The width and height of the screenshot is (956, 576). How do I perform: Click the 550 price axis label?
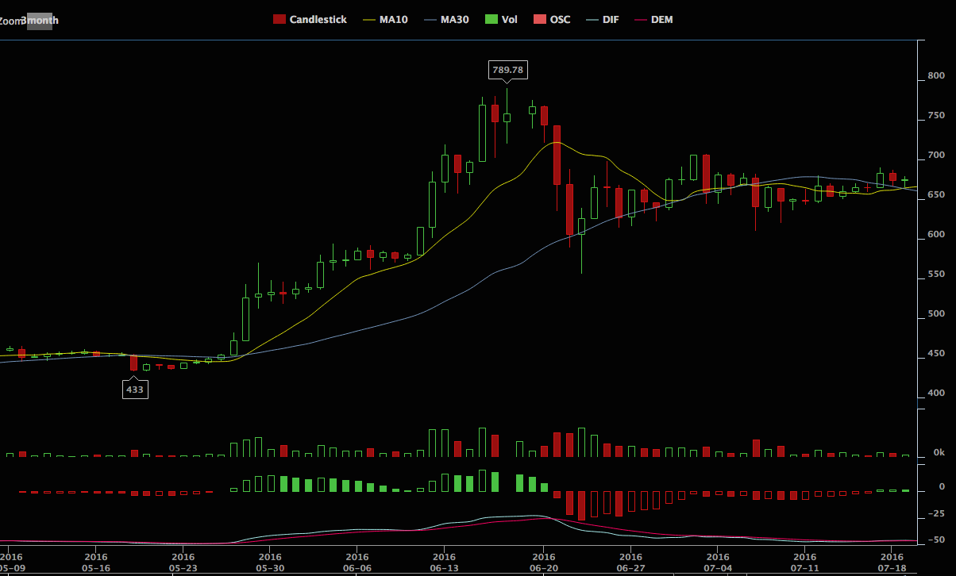click(937, 275)
